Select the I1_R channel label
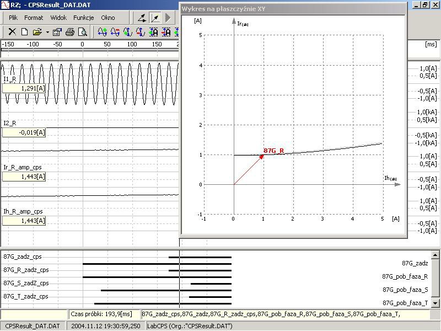This screenshot has height=331, width=441. pos(10,79)
